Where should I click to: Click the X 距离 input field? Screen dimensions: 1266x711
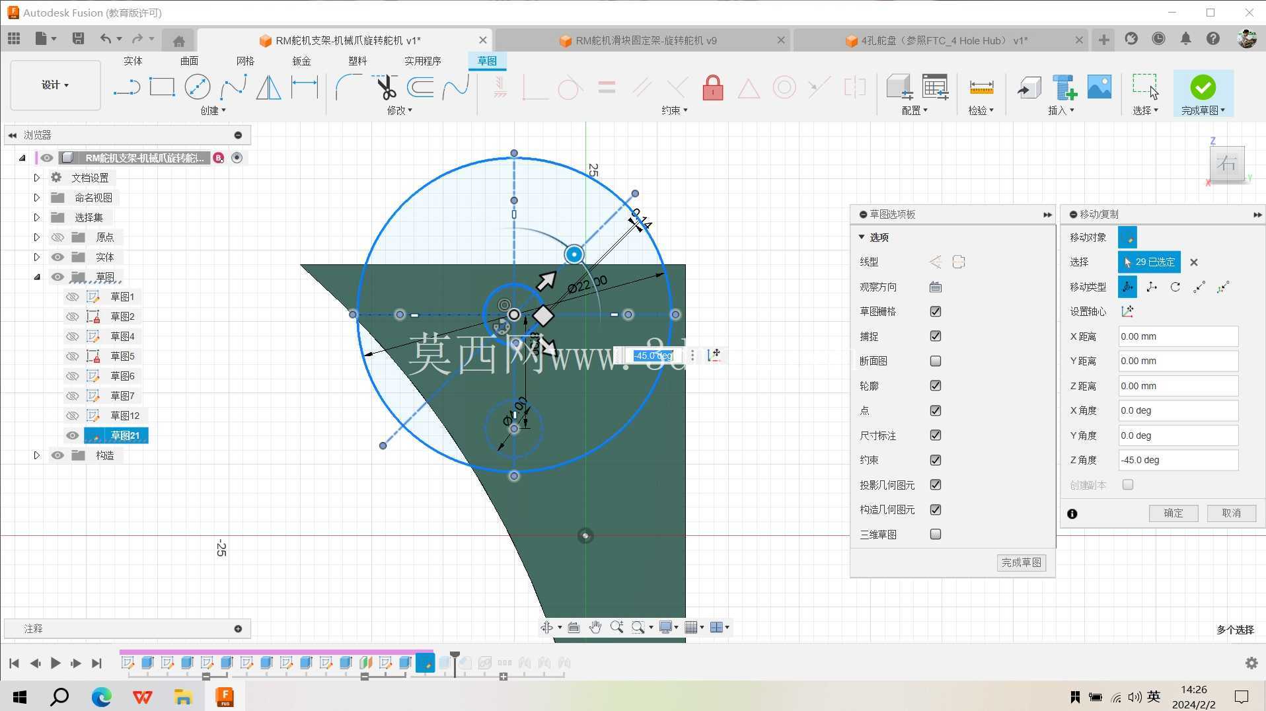pyautogui.click(x=1177, y=336)
